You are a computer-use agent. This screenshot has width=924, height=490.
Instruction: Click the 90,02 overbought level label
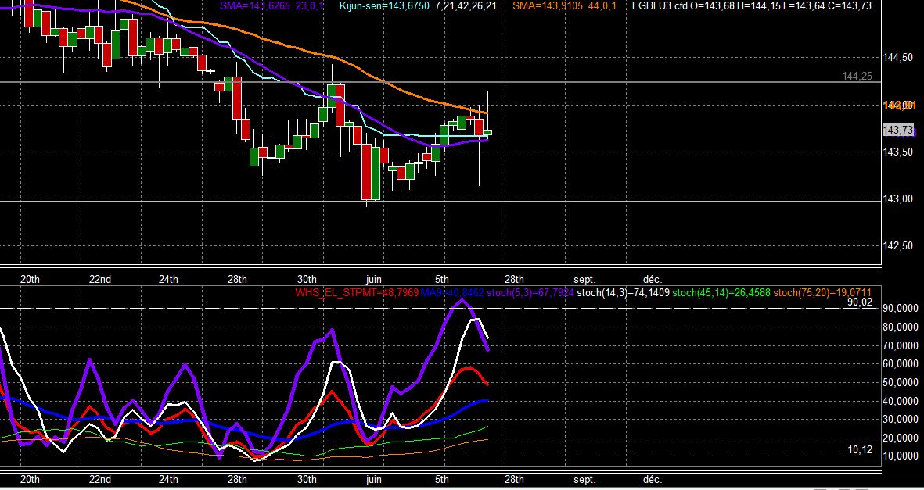(860, 302)
